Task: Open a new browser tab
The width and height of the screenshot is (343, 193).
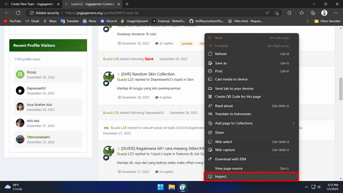Action: (127, 4)
